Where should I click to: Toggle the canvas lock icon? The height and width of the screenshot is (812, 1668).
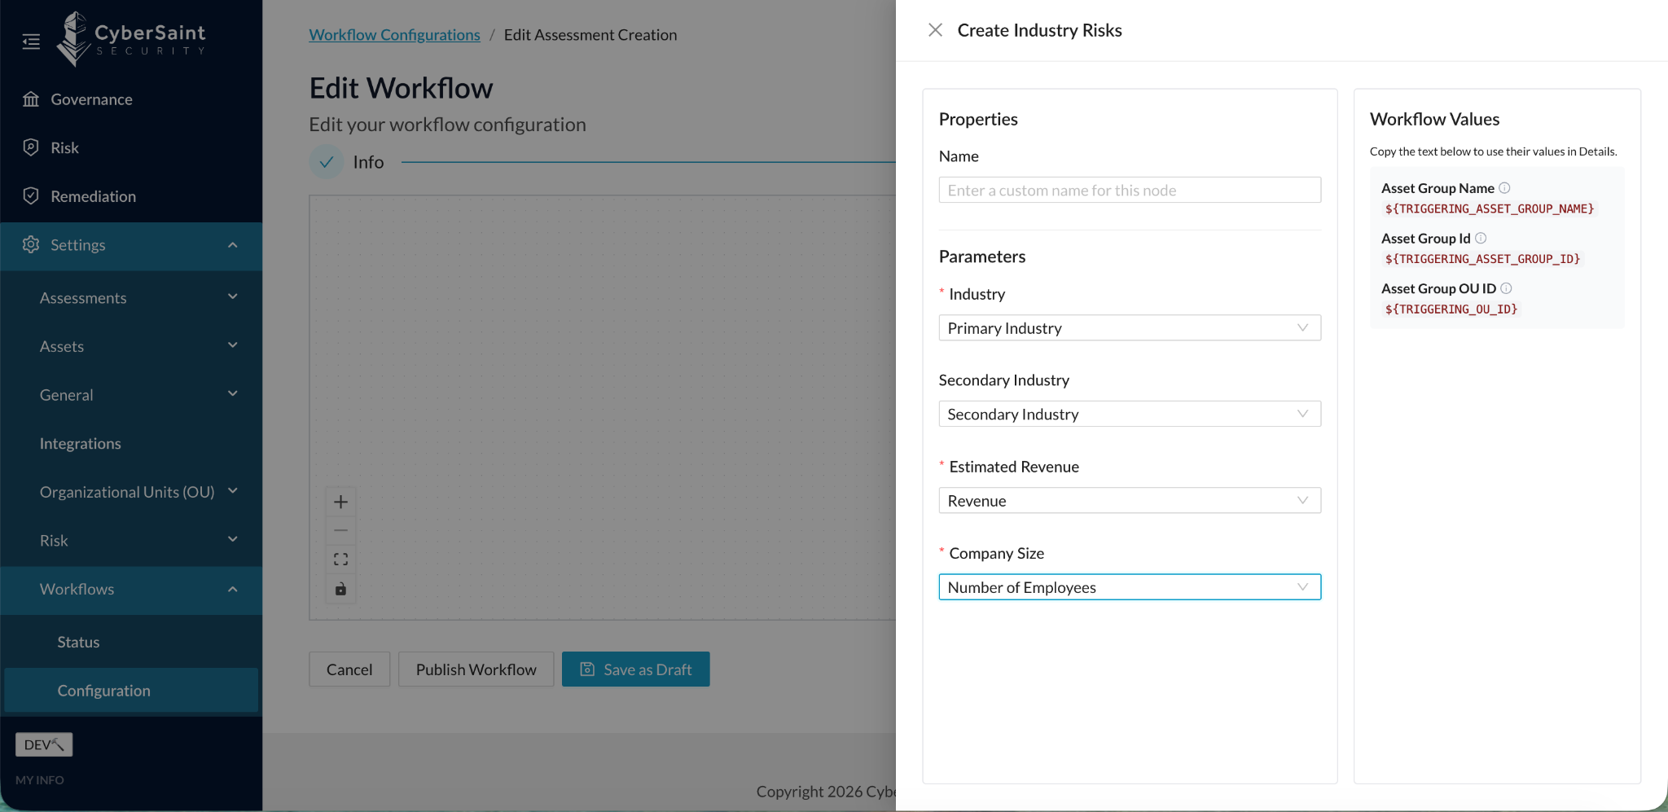(340, 589)
